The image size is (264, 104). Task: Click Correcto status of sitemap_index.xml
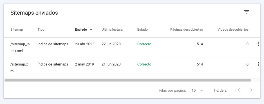144,44
